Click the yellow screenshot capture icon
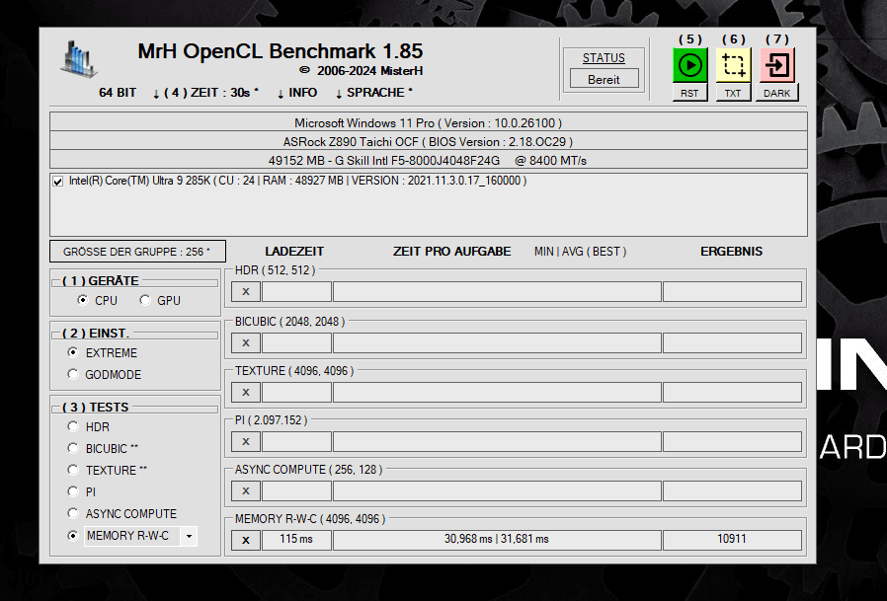The image size is (887, 601). [x=733, y=65]
